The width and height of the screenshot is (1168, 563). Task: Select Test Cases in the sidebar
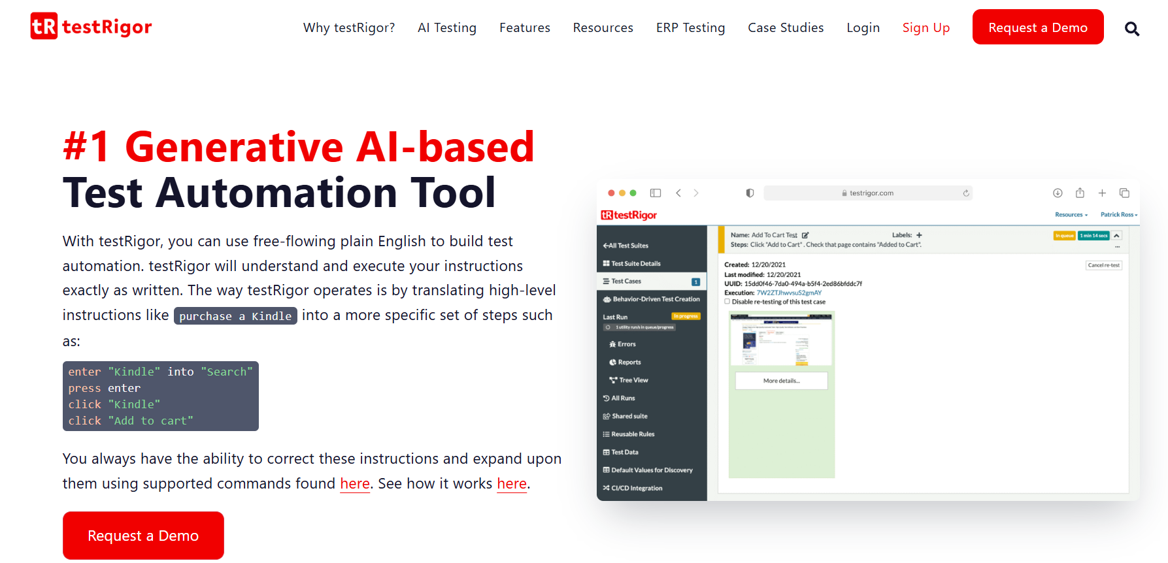click(x=652, y=281)
